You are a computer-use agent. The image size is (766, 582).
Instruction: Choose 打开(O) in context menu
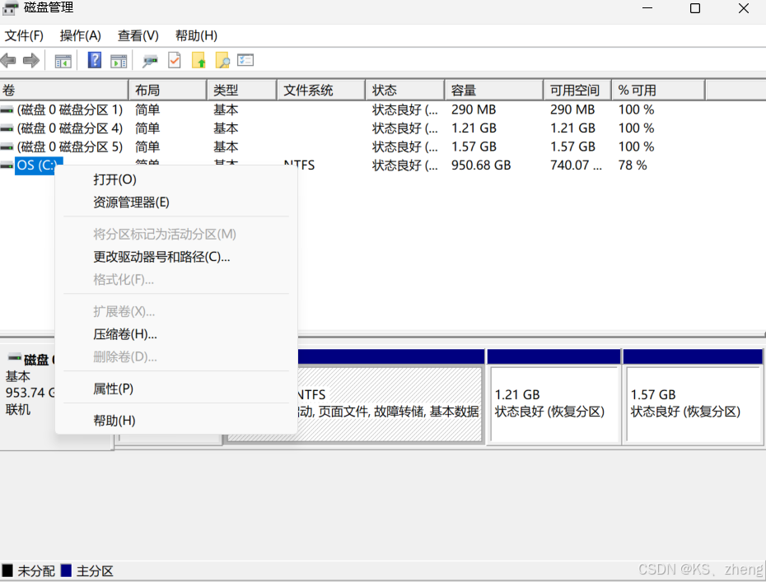[x=176, y=179]
